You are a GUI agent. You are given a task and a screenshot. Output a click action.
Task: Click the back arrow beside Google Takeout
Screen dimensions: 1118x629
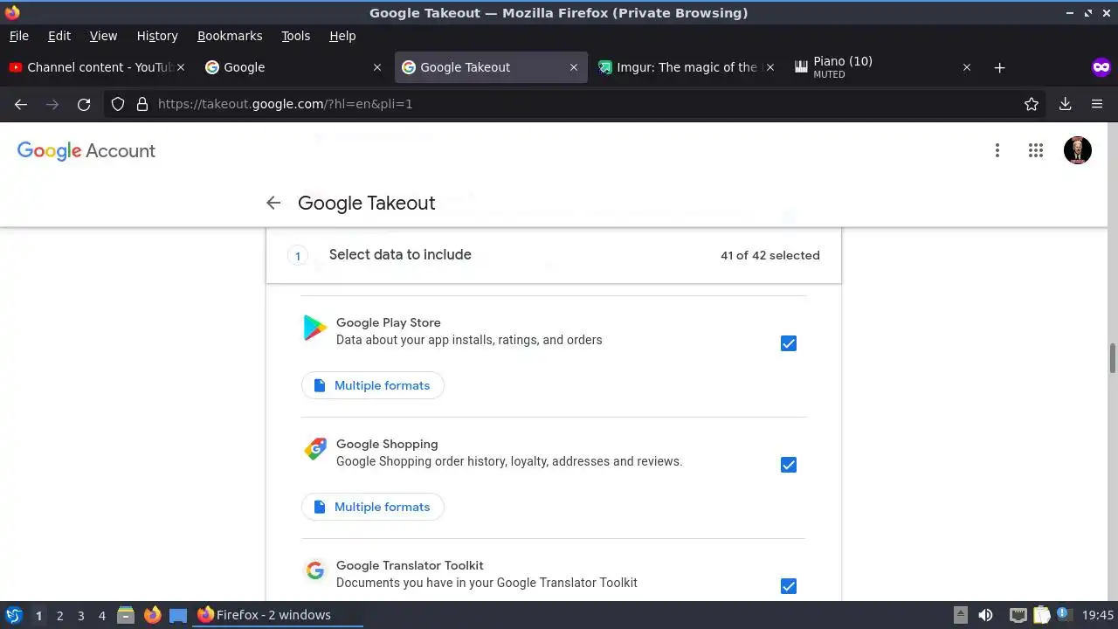[273, 203]
